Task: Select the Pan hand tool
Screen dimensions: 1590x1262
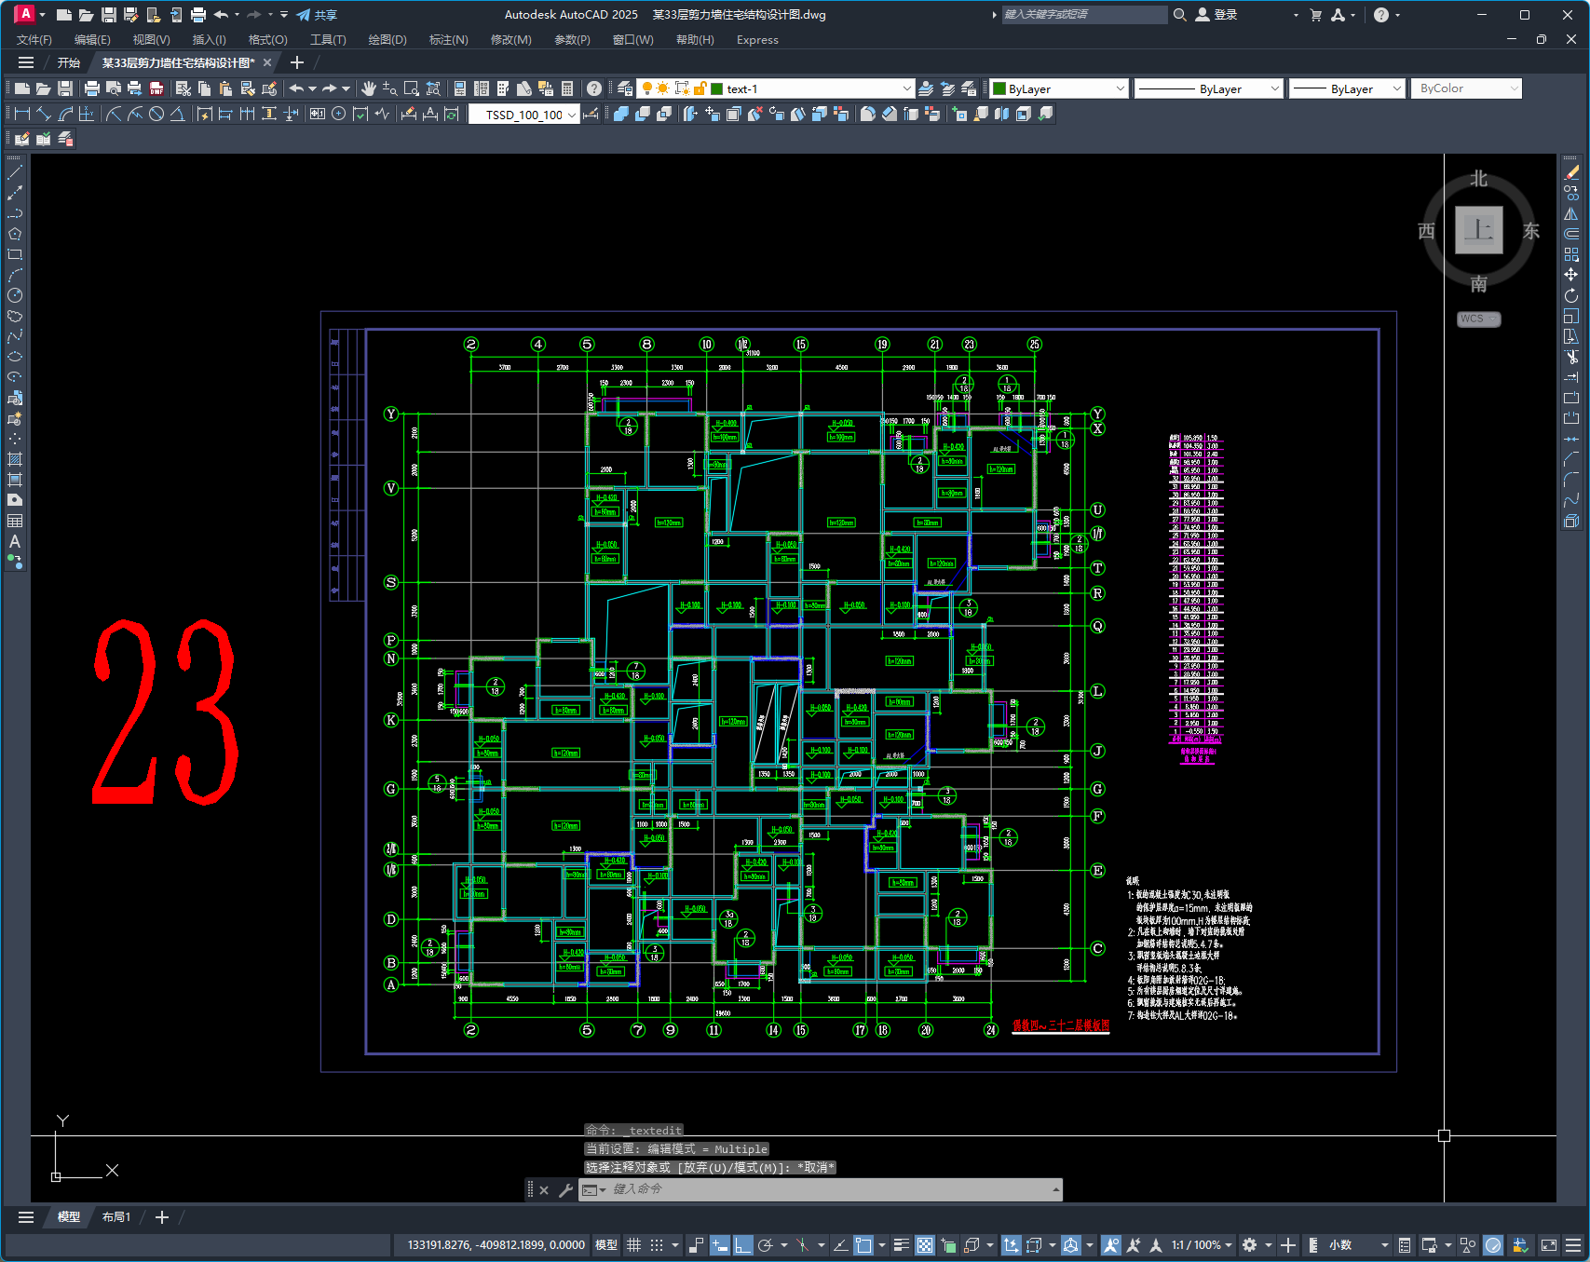Action: coord(369,88)
